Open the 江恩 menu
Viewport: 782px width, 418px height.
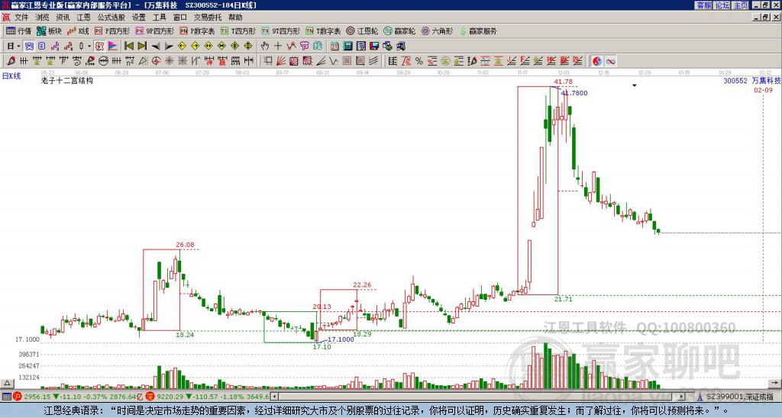pyautogui.click(x=84, y=18)
